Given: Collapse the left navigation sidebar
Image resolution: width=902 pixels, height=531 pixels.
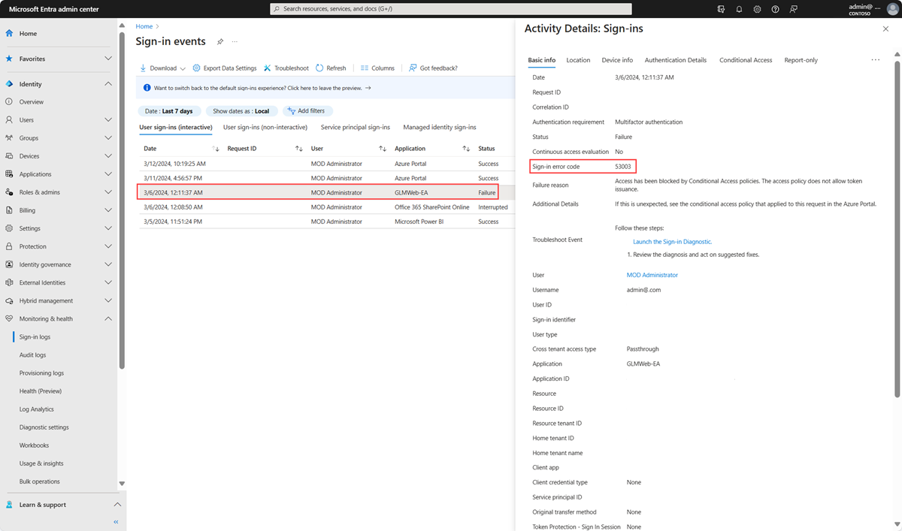Looking at the screenshot, I should point(116,521).
